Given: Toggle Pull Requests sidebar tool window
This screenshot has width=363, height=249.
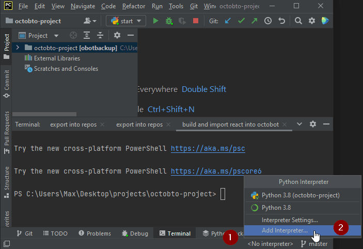Looking at the screenshot, I should point(7,132).
